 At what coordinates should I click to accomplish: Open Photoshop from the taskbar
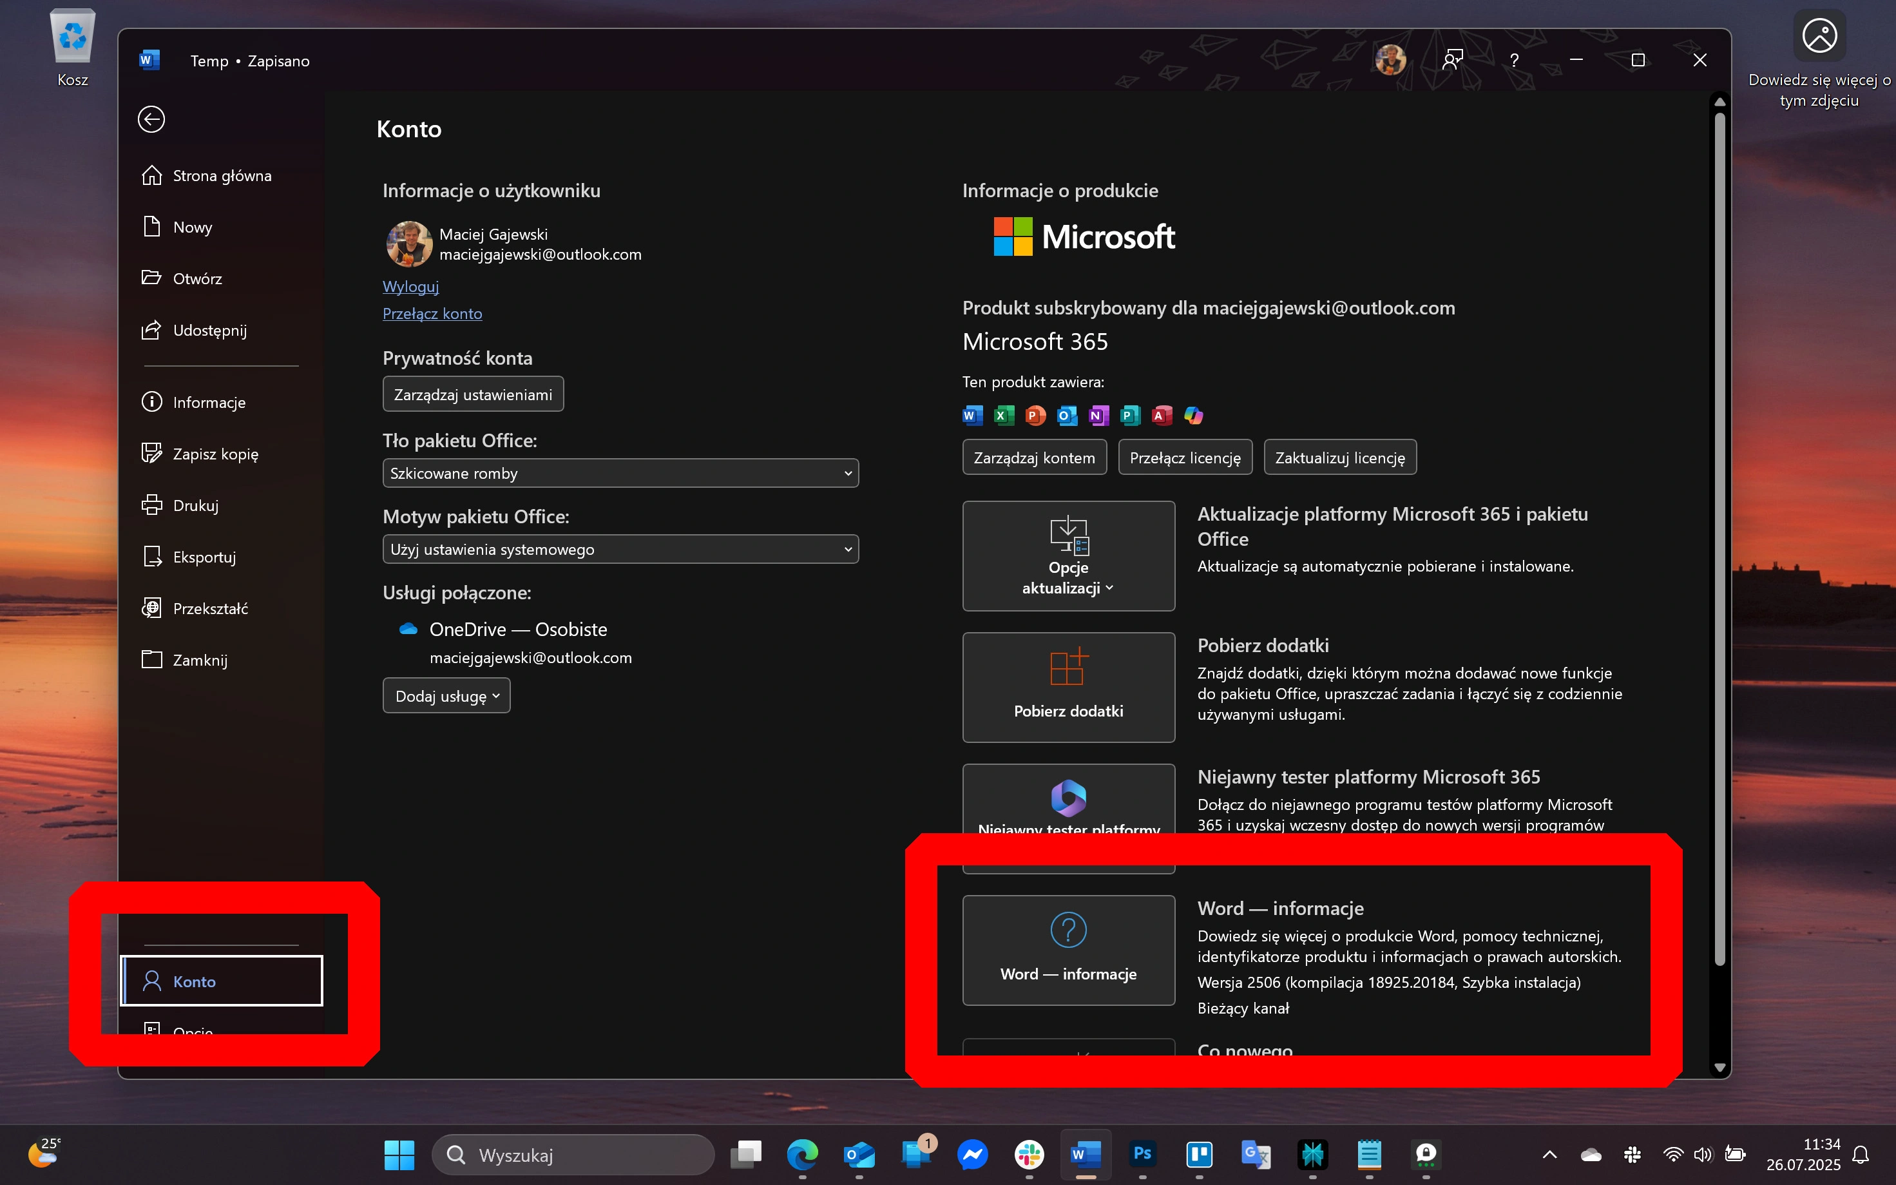coord(1142,1155)
